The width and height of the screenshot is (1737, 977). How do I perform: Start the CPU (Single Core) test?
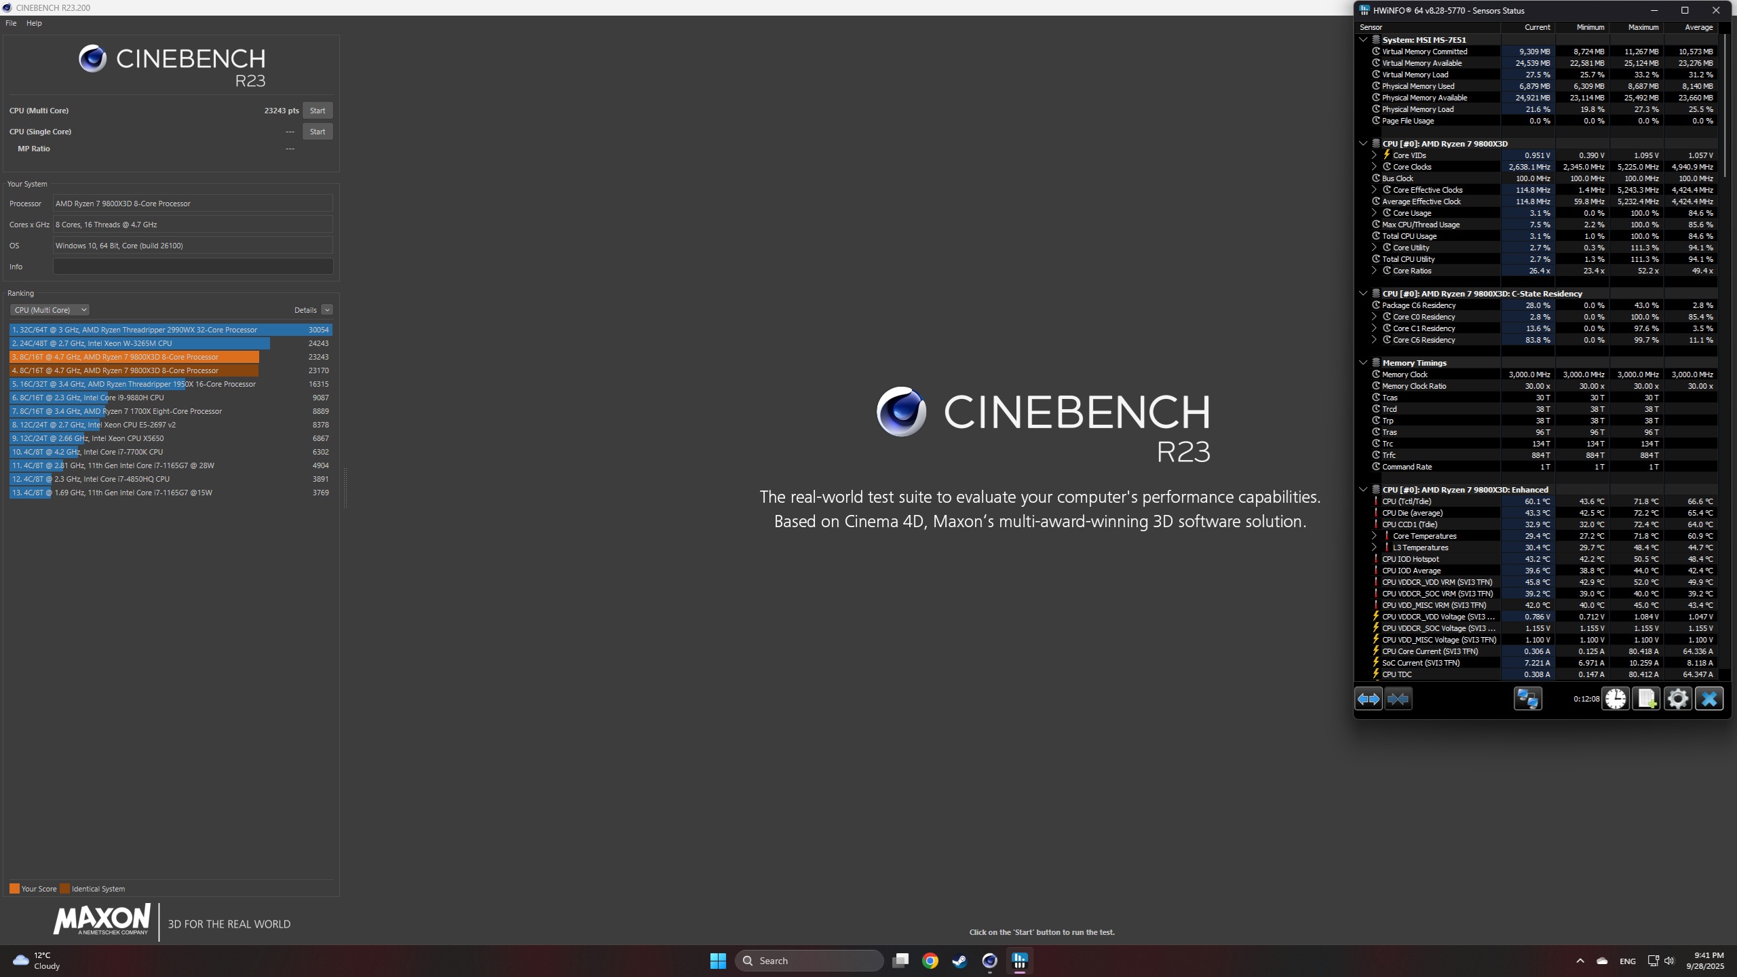tap(318, 132)
